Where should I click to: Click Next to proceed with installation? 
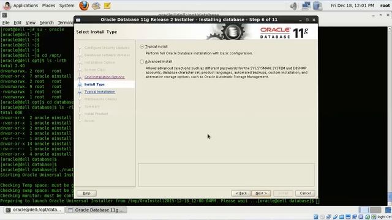pos(261,193)
